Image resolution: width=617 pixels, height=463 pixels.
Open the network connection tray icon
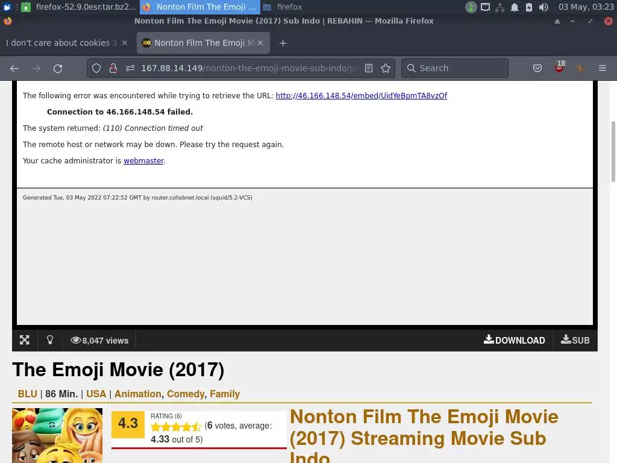[x=500, y=7]
